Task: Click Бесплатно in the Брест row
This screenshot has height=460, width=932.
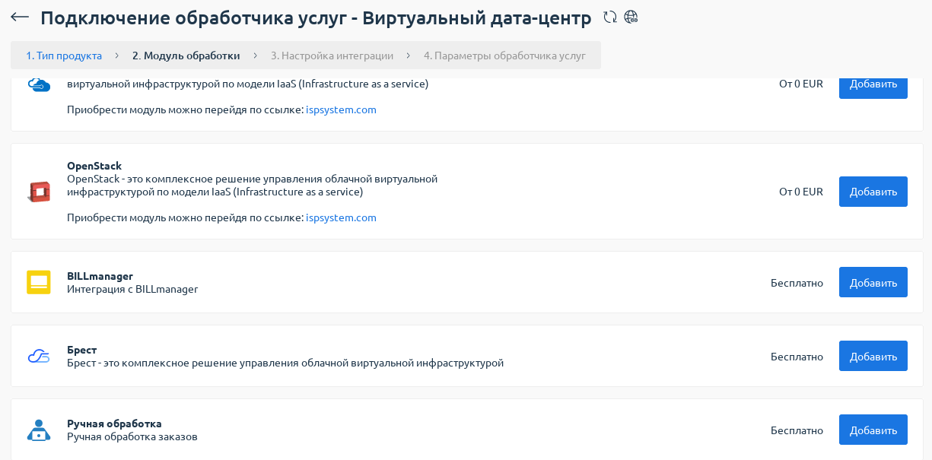Action: 797,357
